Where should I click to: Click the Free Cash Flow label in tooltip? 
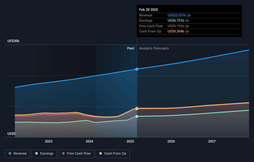coord(151,26)
